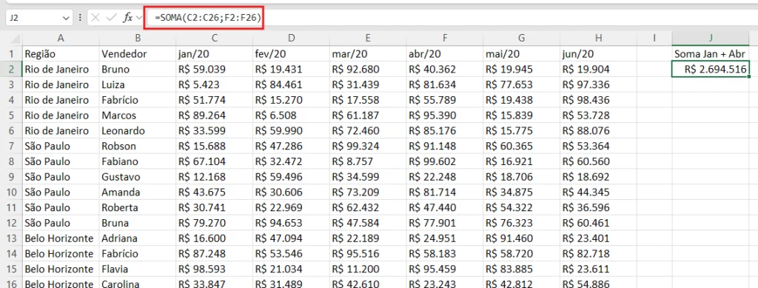Screen dimensions: 758x288
Task: Click vendor cell Bruno
Action: (137, 69)
